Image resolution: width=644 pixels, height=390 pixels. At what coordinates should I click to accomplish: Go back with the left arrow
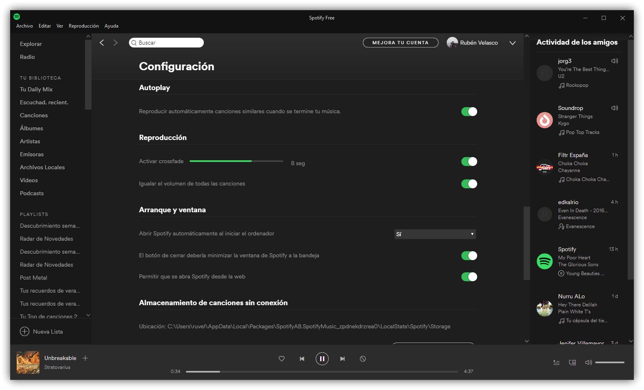[102, 43]
